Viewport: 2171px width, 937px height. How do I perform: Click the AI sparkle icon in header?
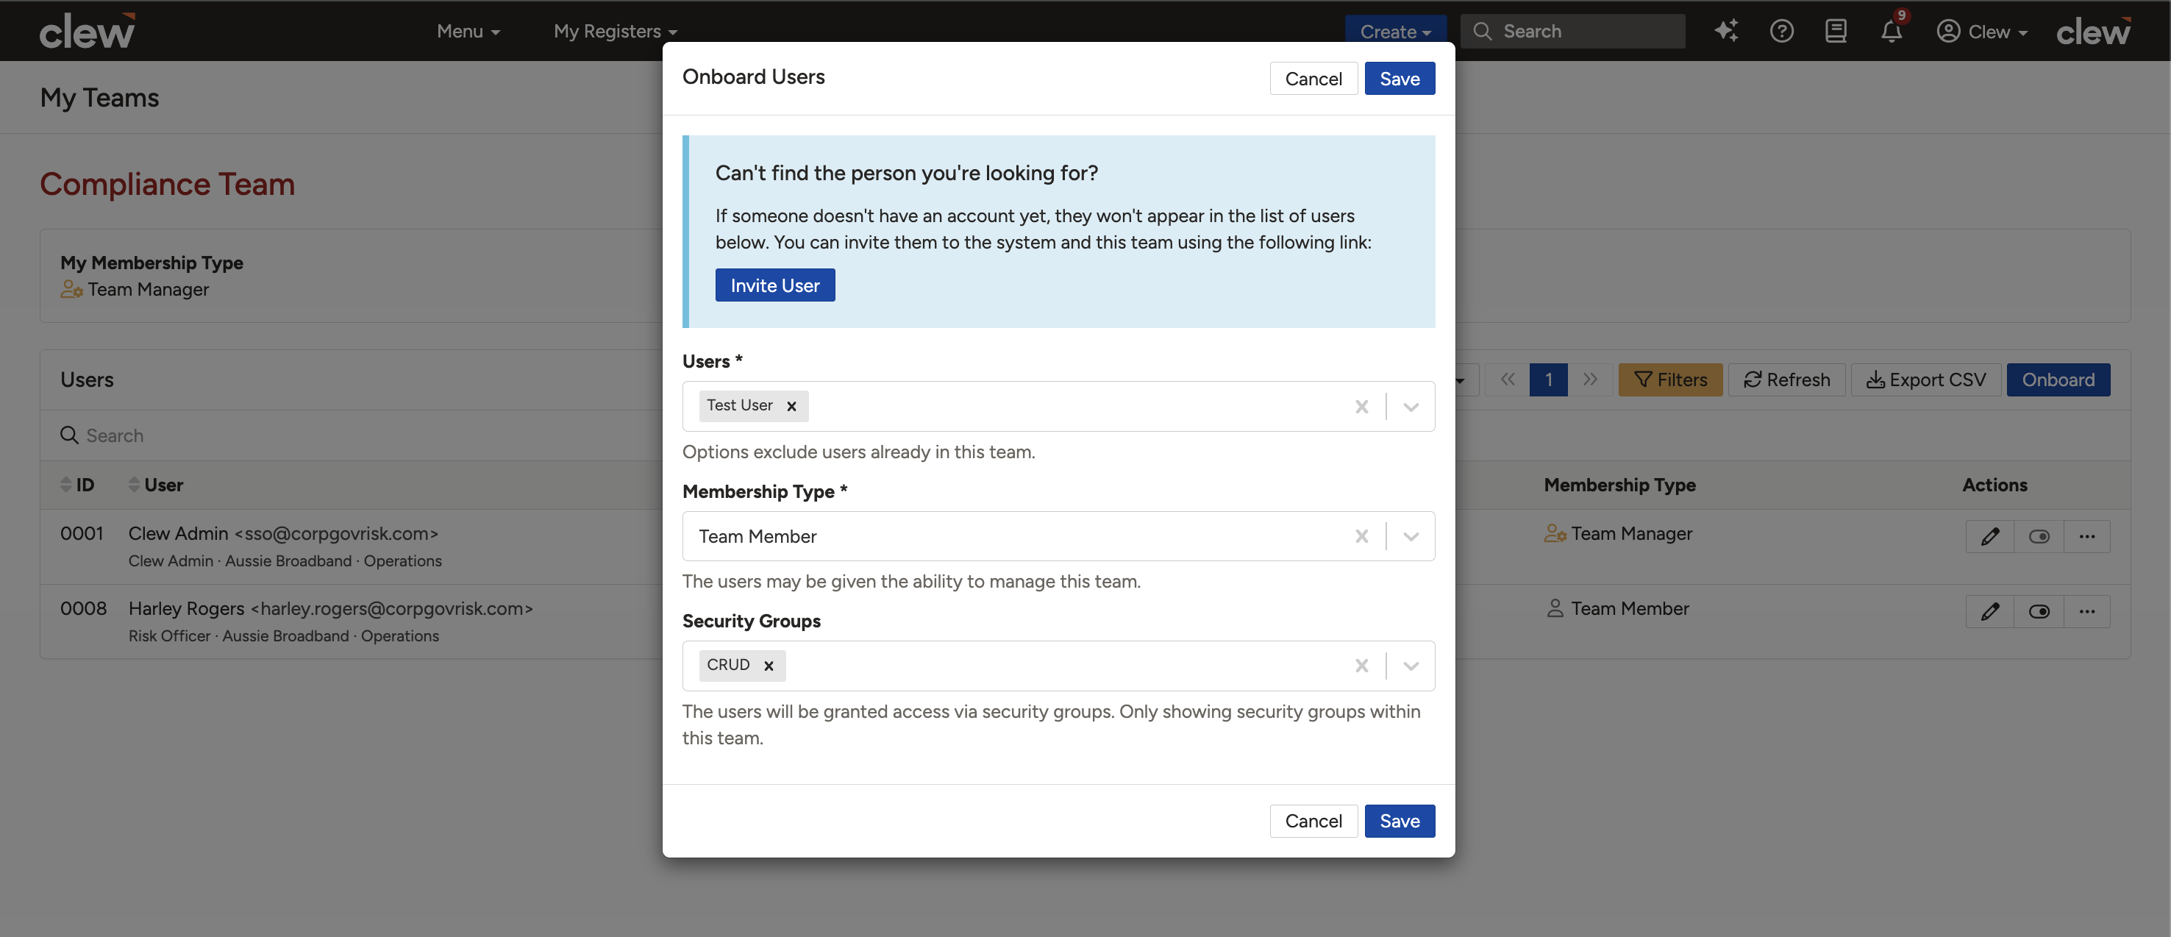click(1726, 31)
